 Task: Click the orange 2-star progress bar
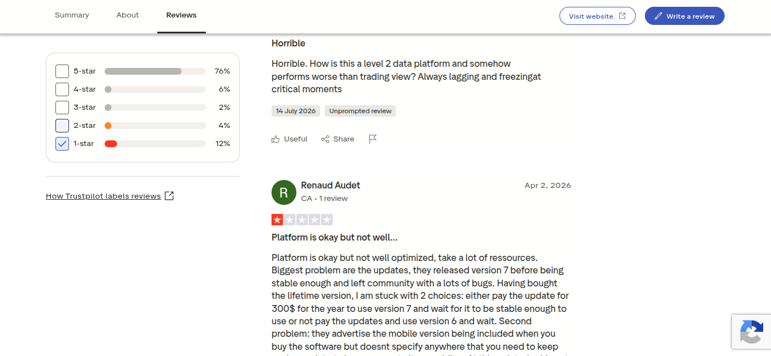point(155,126)
